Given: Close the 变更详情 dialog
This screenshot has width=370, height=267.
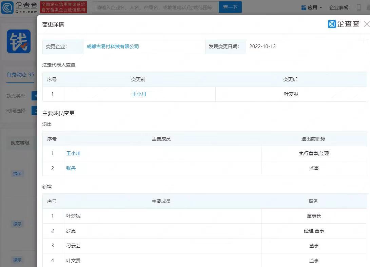Looking at the screenshot, I should [367, 24].
